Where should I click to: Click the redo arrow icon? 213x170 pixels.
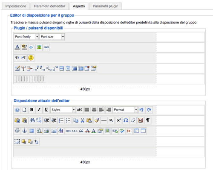[x=149, y=110]
